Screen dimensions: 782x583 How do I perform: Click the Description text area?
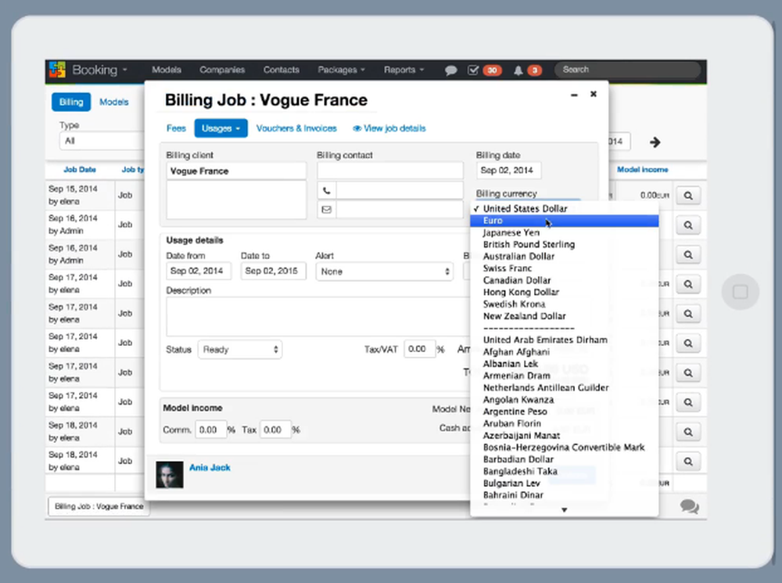point(317,316)
